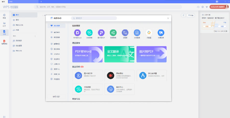Select 猜你需要 category in app center
Image resolution: width=230 pixels, height=118 pixels.
click(56, 26)
